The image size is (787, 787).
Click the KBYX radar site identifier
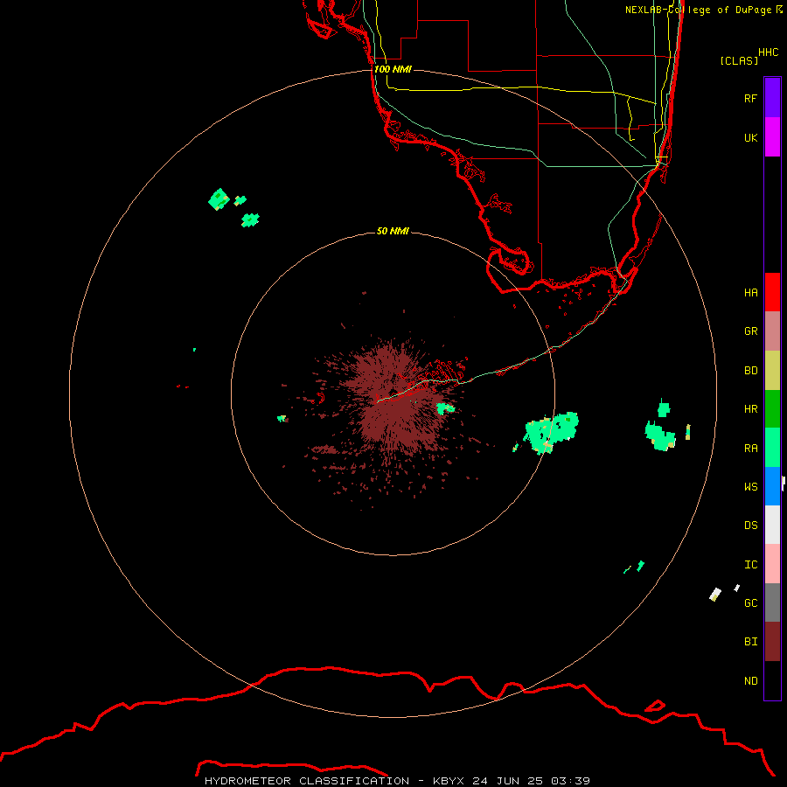pyautogui.click(x=449, y=781)
